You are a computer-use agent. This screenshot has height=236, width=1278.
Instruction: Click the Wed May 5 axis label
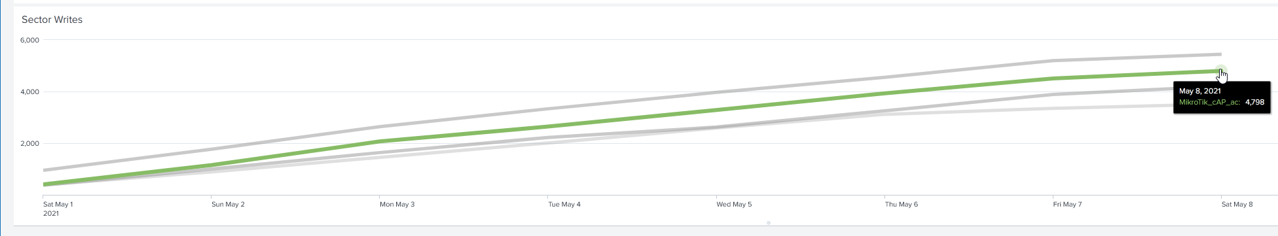tap(734, 205)
